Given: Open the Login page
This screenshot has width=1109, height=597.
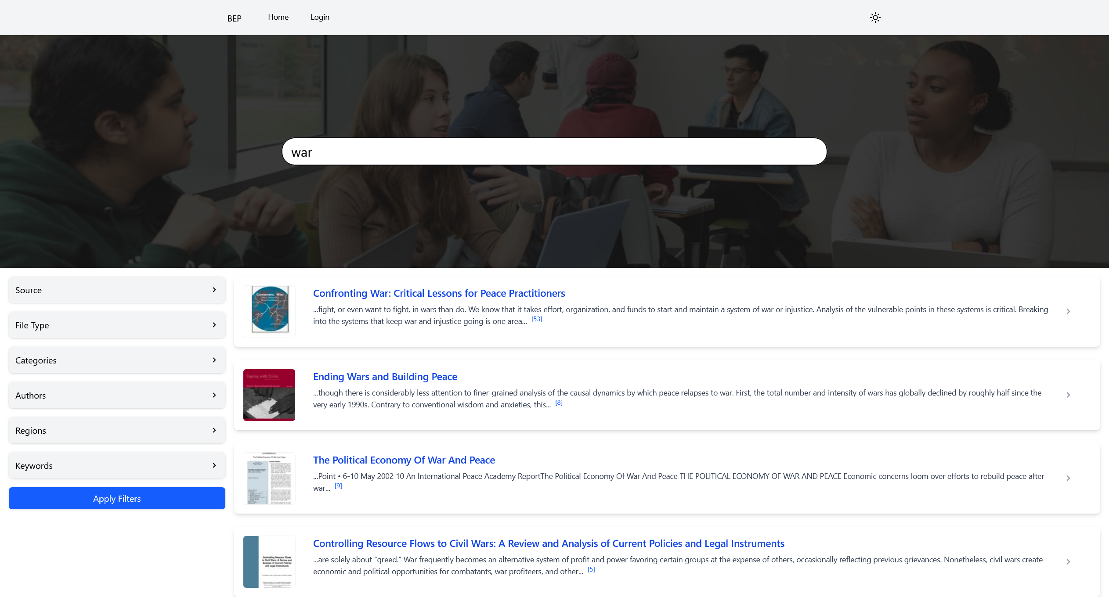Looking at the screenshot, I should click(320, 17).
